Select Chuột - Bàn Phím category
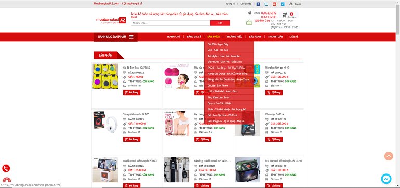The image size is (400, 188). (x=229, y=86)
